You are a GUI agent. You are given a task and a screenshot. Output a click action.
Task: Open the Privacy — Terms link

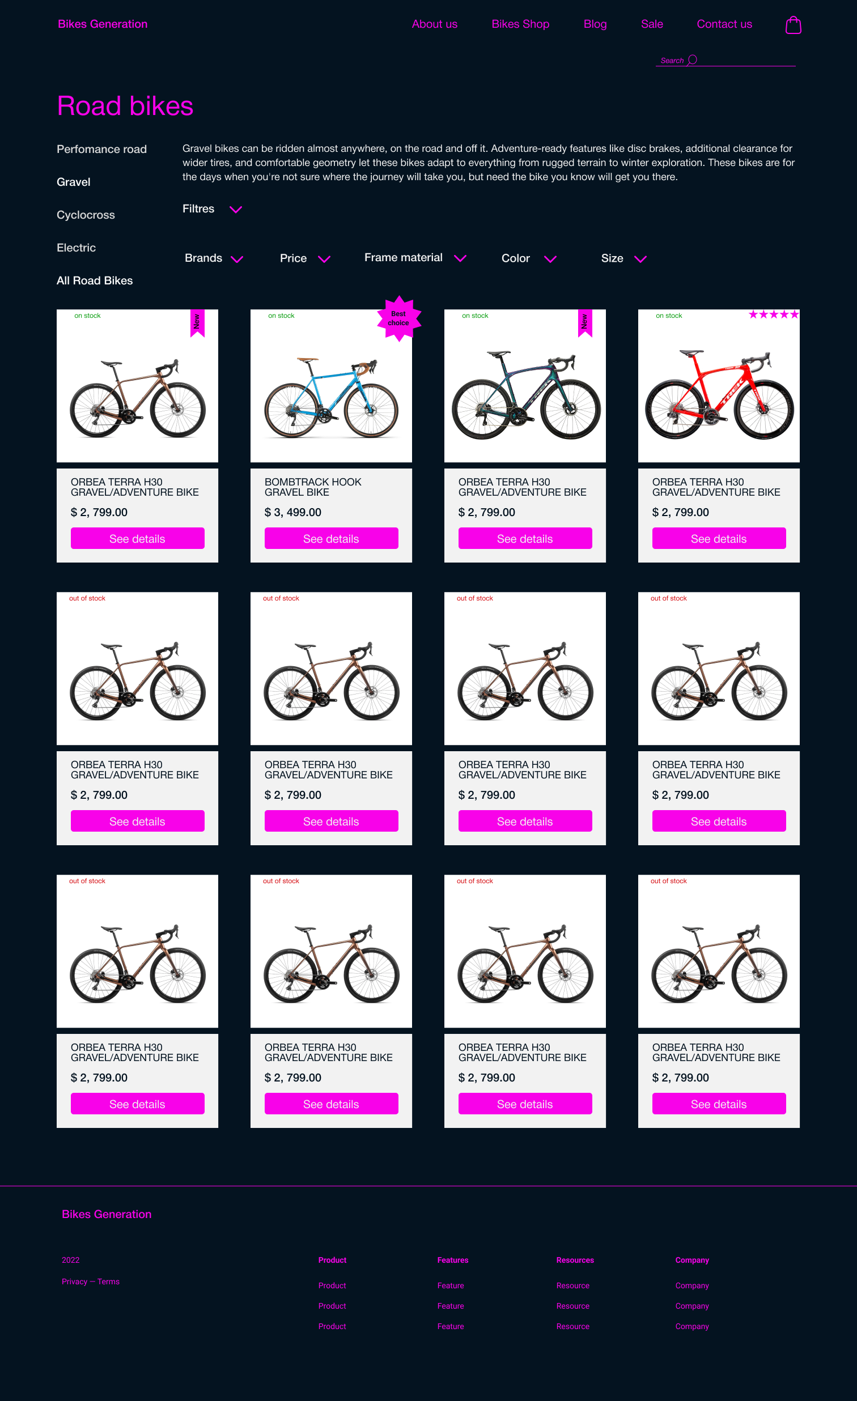[90, 1281]
